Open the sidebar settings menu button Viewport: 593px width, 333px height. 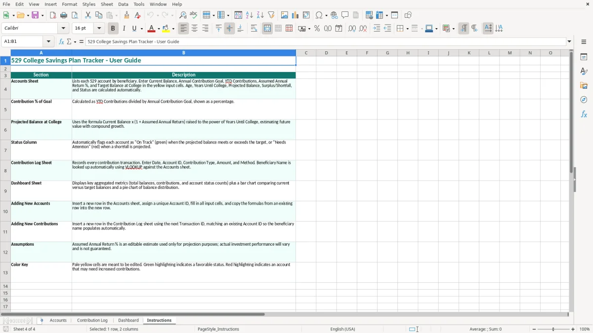584,41
